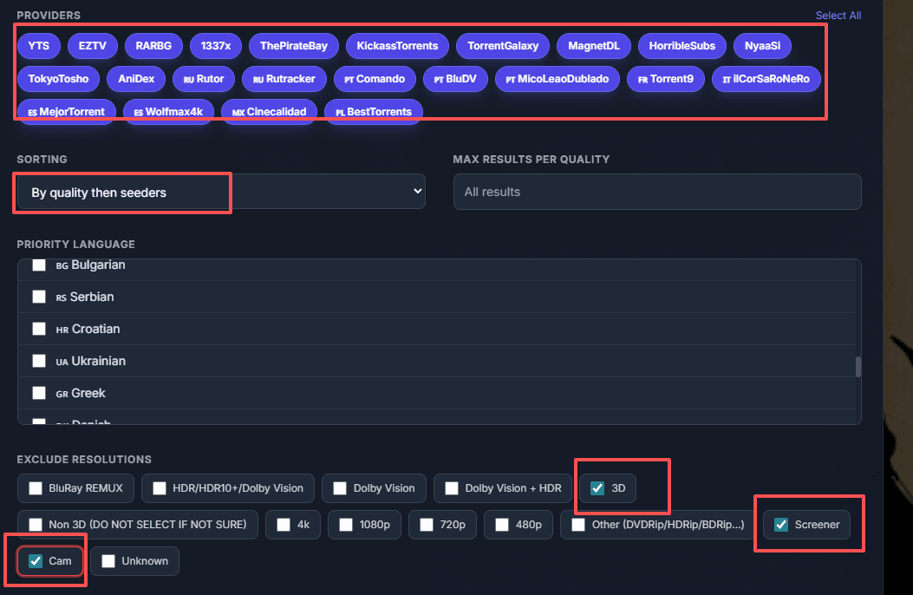Enable Ukrainian as priority language
Screen dimensions: 913x595
point(39,361)
